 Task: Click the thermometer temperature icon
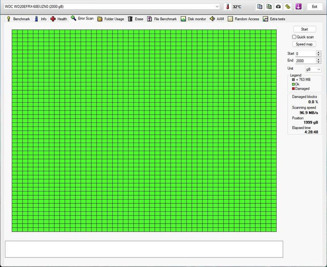[x=228, y=6]
